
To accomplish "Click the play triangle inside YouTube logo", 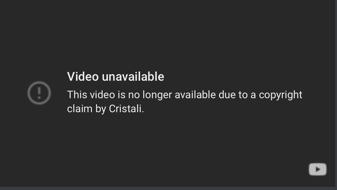I will [x=318, y=169].
